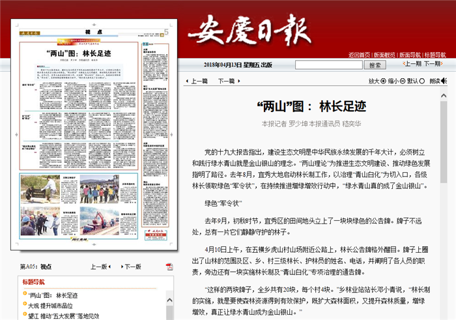Open 返回首页 in the top navigation

359,55
